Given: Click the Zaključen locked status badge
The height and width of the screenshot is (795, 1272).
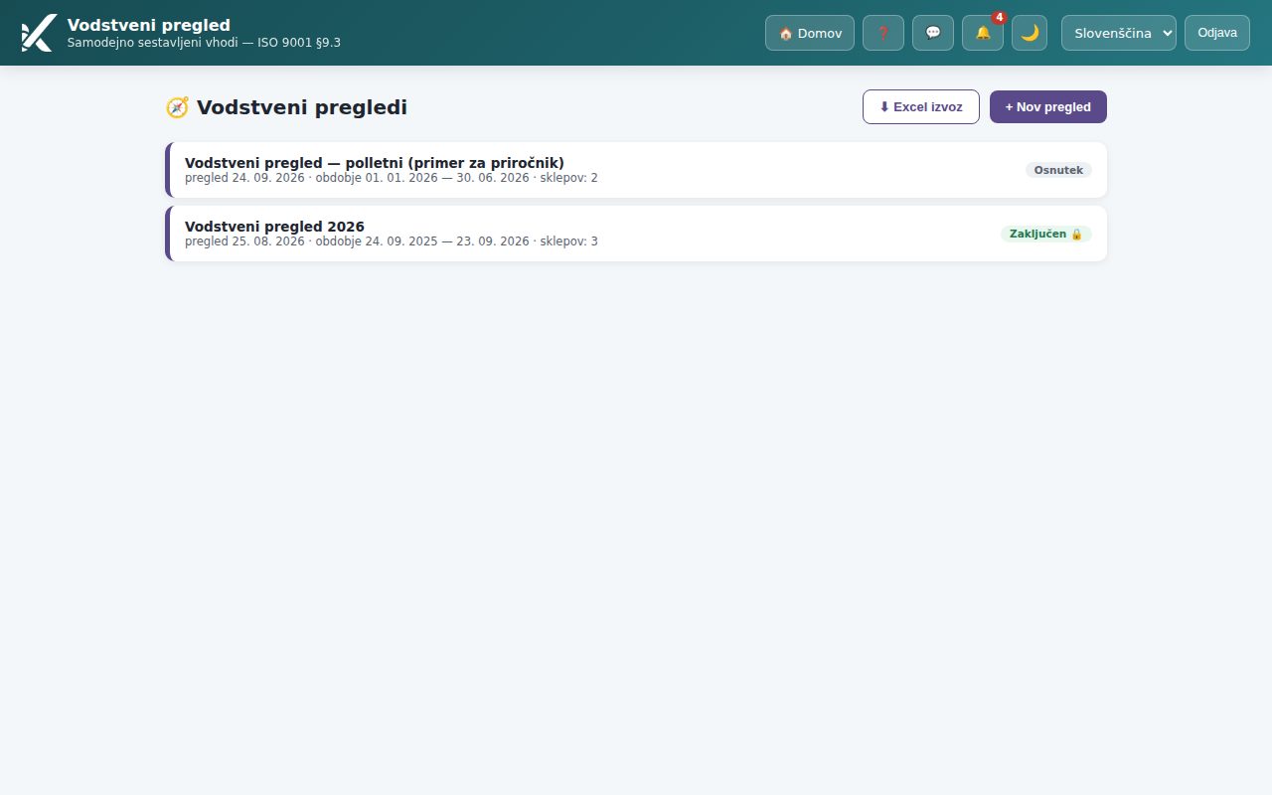Looking at the screenshot, I should 1046,234.
